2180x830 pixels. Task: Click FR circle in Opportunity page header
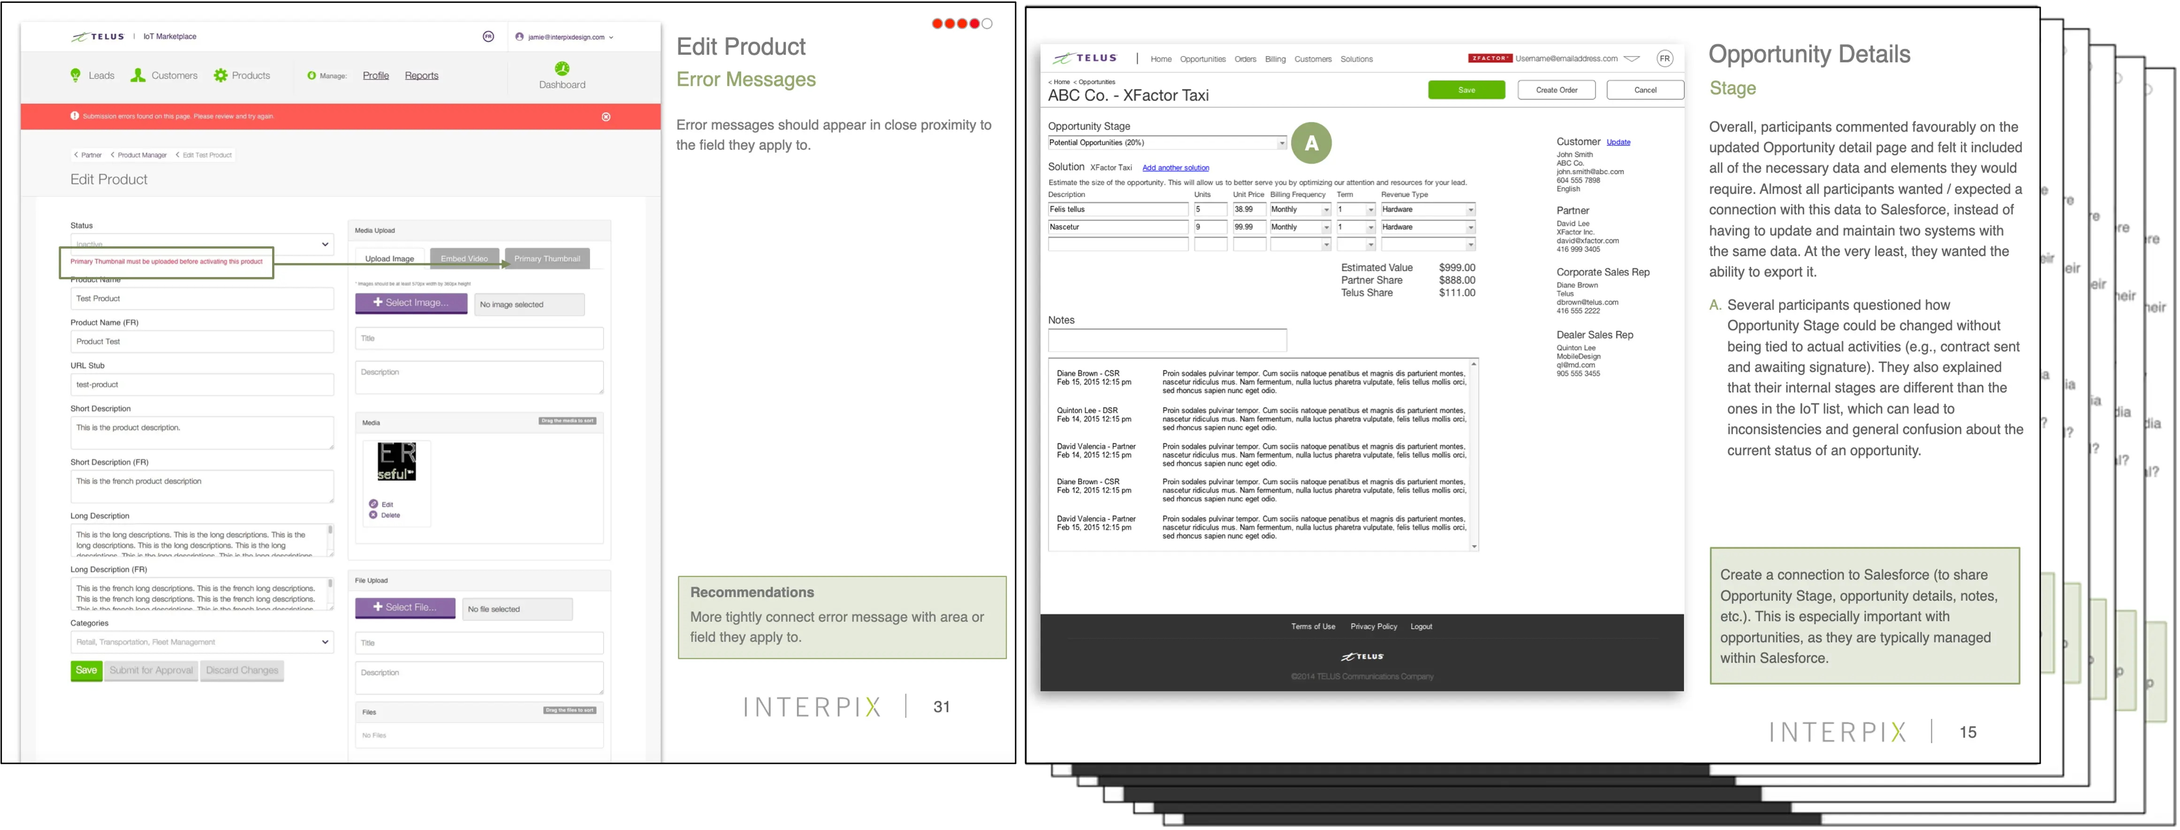click(1664, 58)
